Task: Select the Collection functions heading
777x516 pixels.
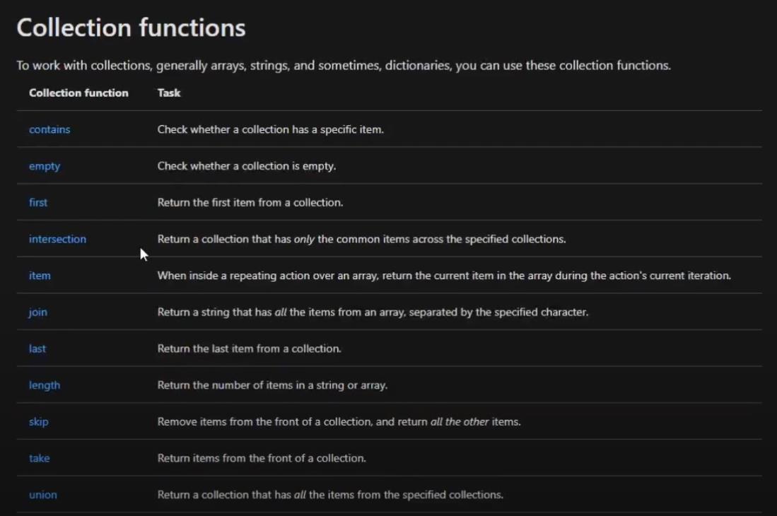Action: tap(132, 28)
